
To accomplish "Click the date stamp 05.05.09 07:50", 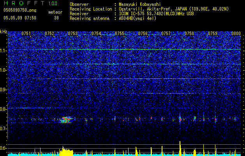I will pyautogui.click(x=20, y=18).
